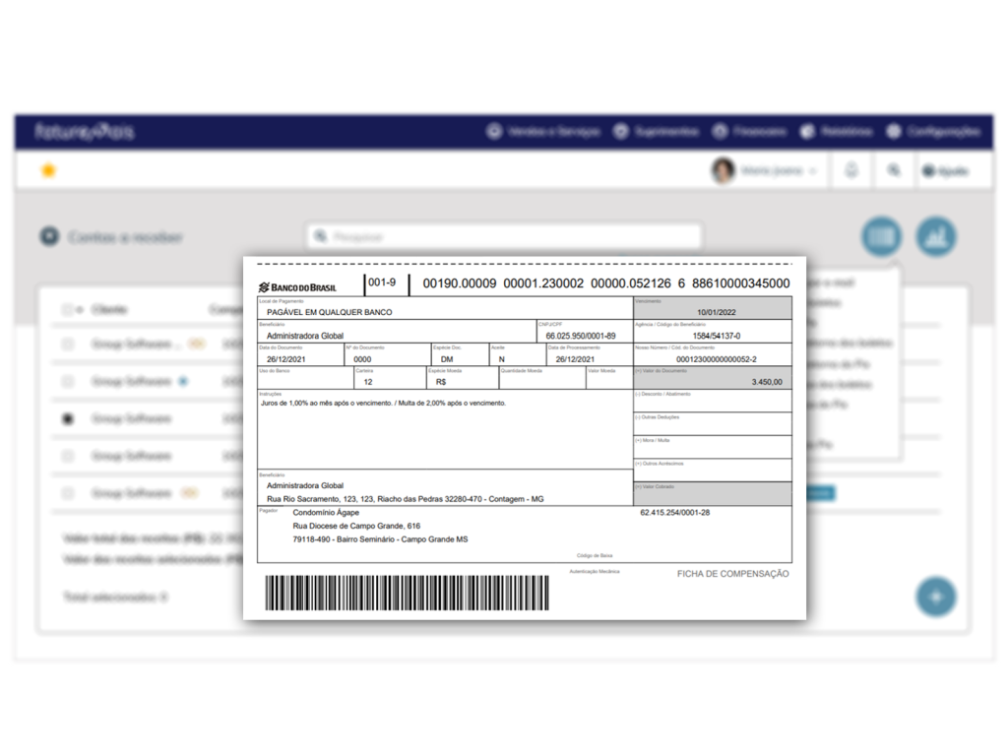Click the round boleto barcode button
This screenshot has width=1008, height=756.
point(881,236)
